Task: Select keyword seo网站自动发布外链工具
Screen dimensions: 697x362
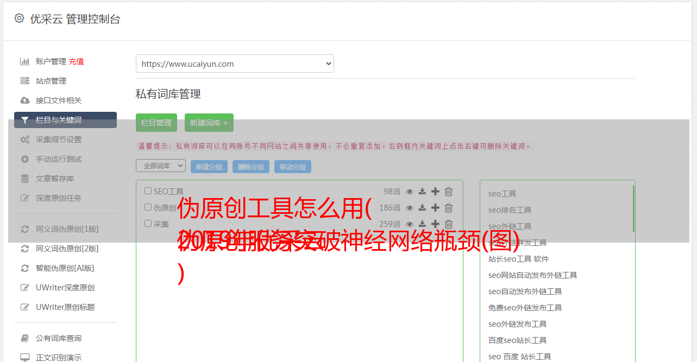Action: tap(533, 275)
